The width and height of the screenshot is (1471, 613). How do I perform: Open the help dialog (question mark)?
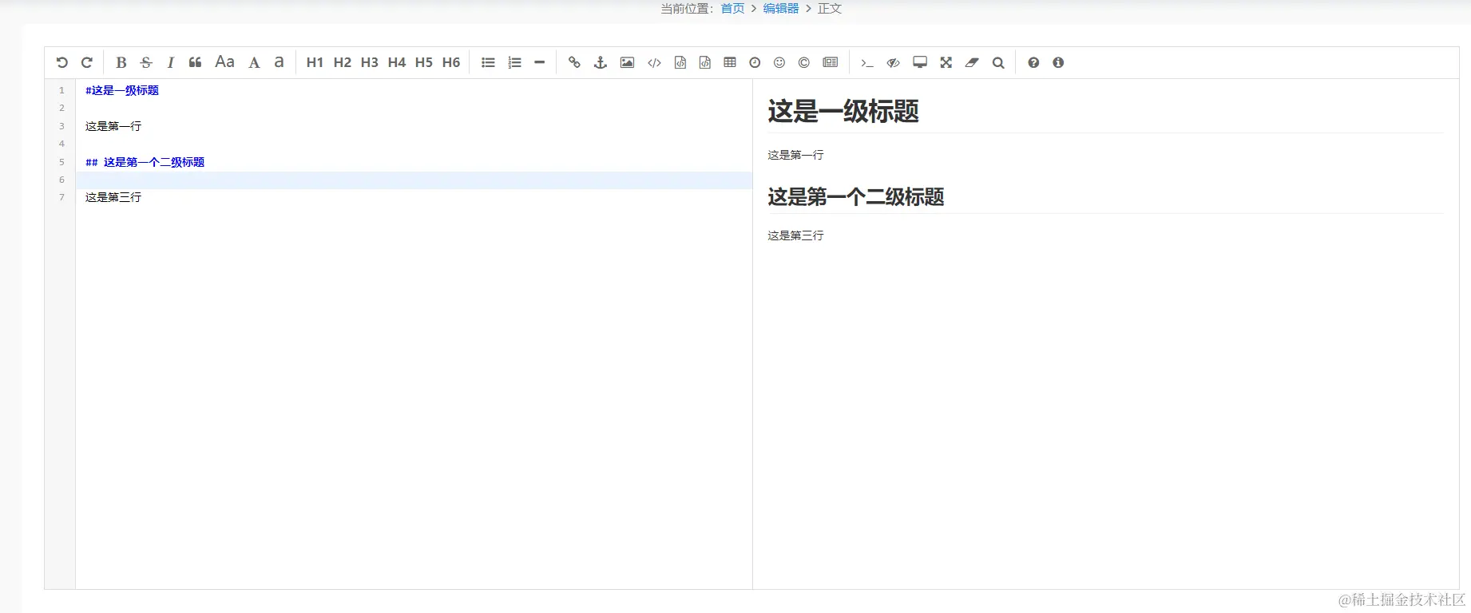click(1033, 62)
